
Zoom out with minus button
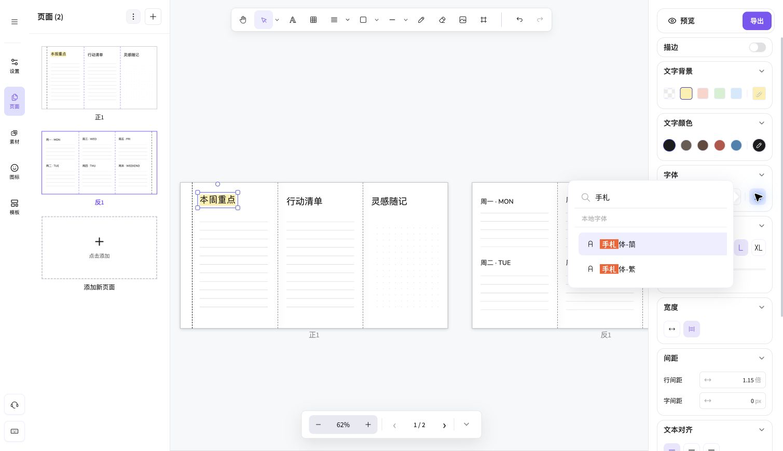click(x=318, y=425)
